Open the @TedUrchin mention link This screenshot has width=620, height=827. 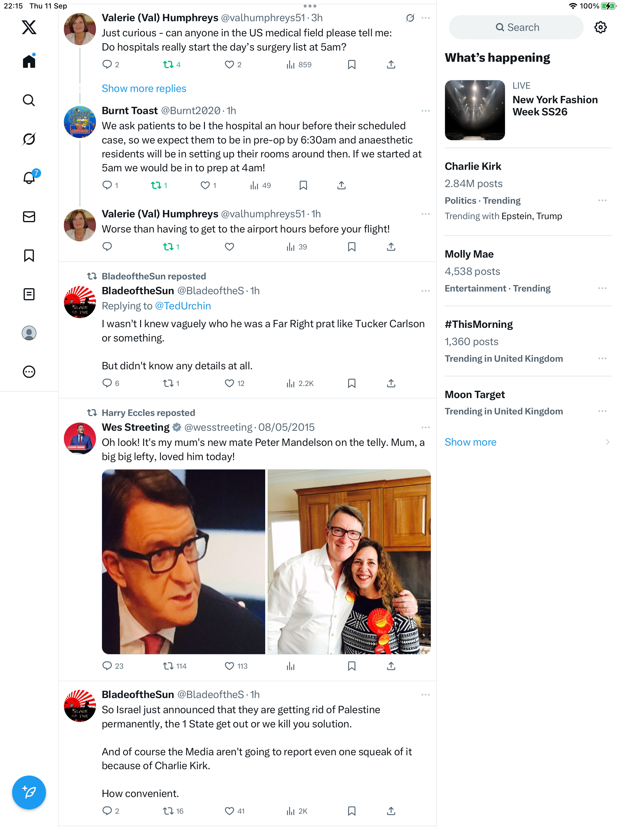tap(183, 306)
